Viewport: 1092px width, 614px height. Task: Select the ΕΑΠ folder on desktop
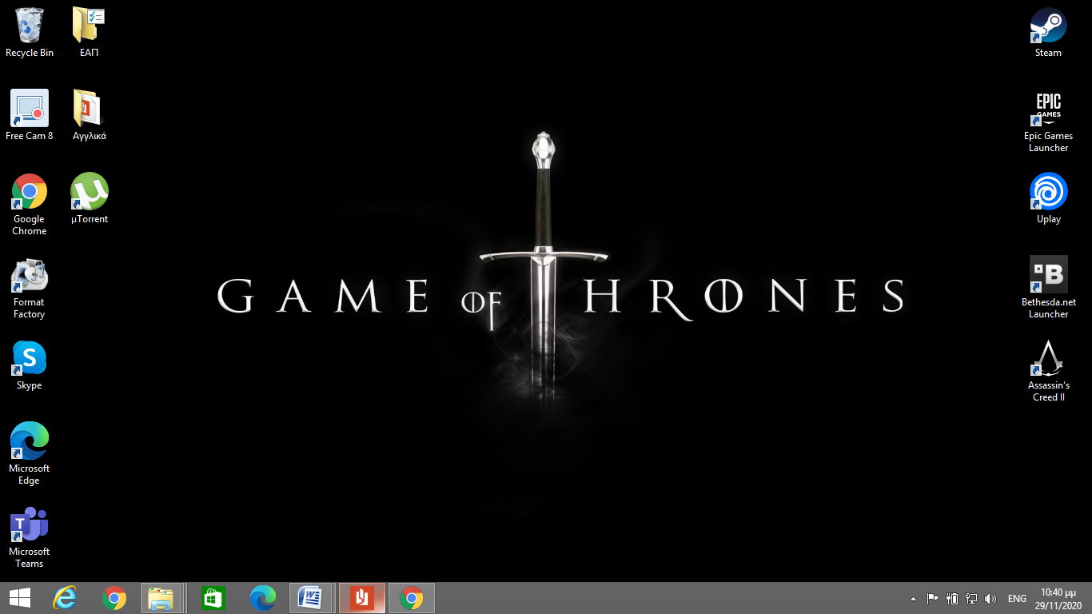(89, 27)
